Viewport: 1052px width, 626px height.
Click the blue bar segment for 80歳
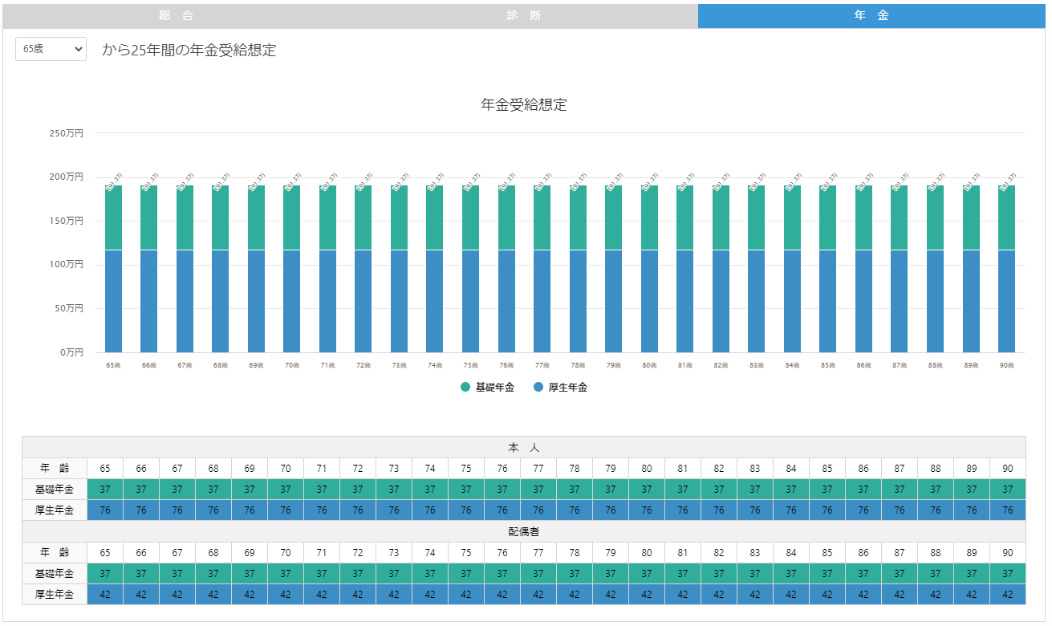[x=649, y=301]
